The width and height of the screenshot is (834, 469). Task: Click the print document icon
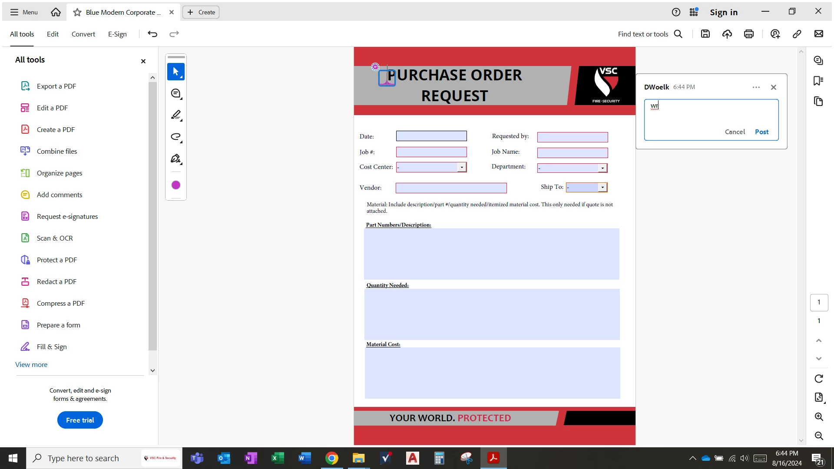click(x=749, y=34)
